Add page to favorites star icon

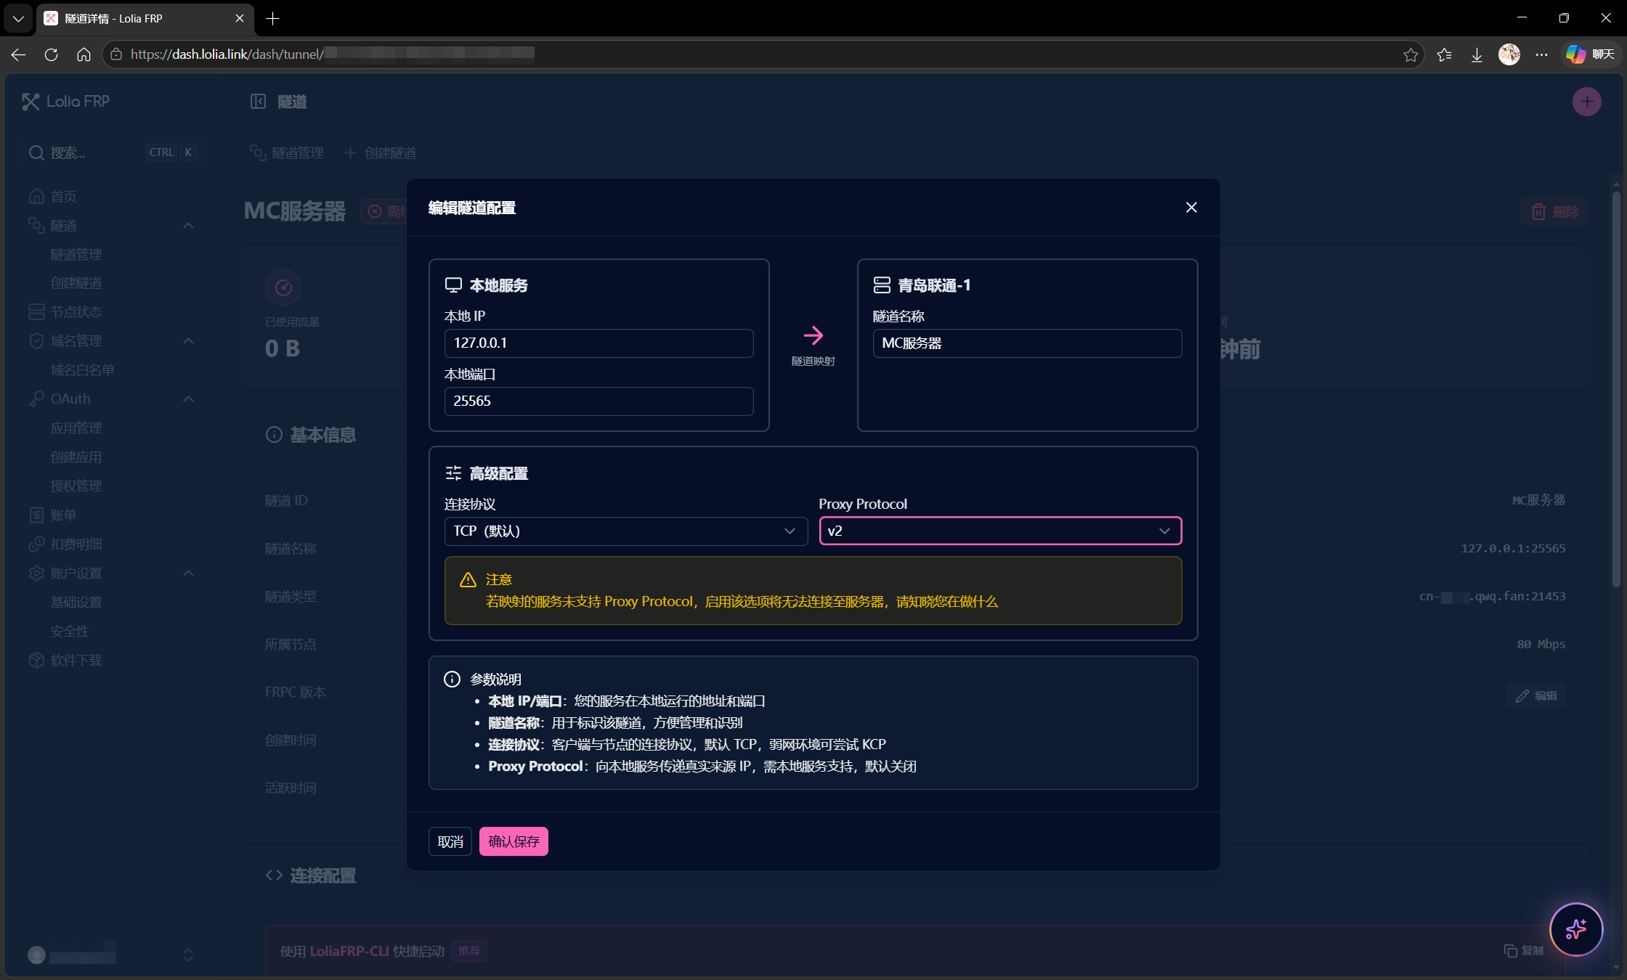1411,54
